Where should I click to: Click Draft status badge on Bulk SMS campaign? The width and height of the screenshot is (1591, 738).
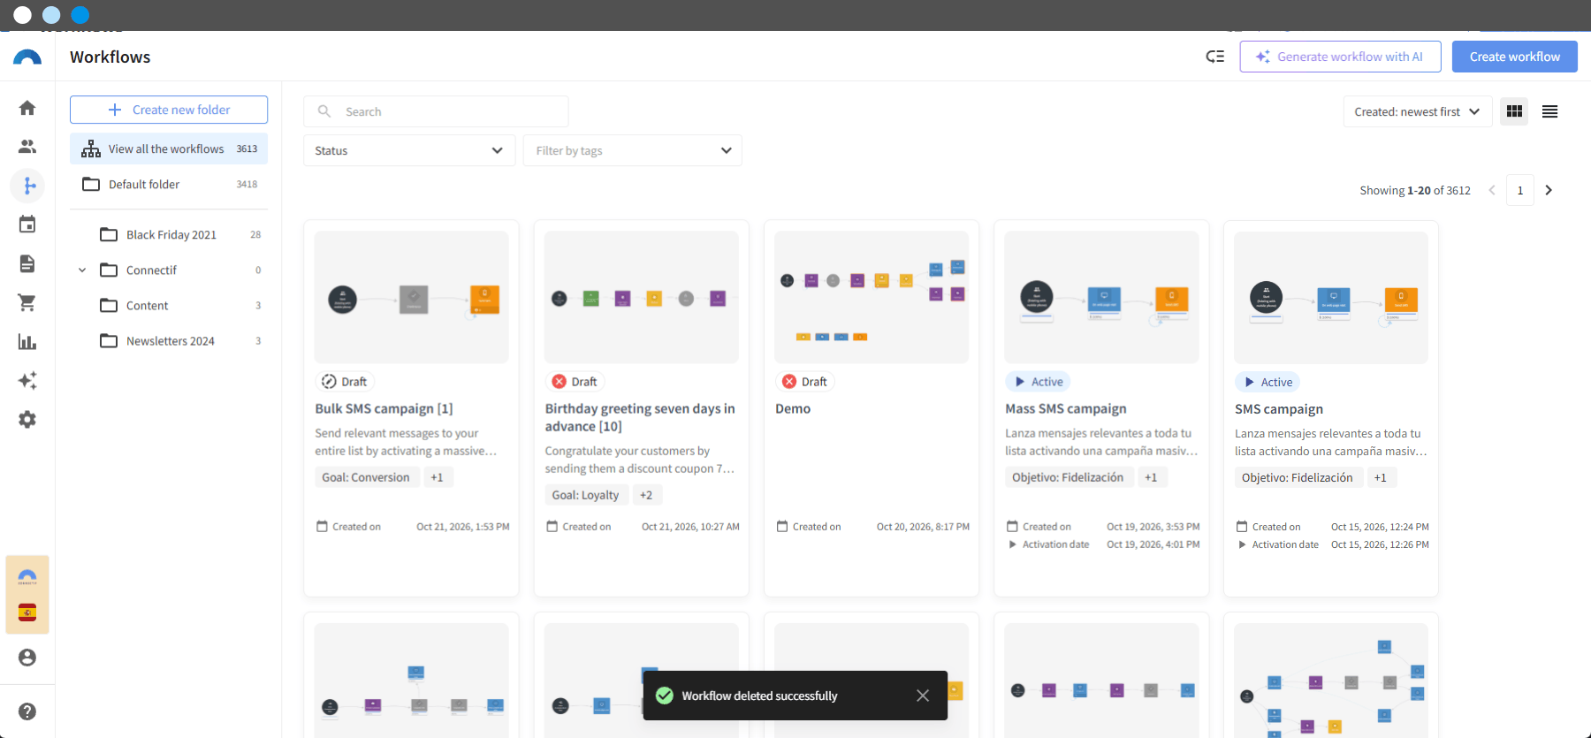click(x=345, y=382)
